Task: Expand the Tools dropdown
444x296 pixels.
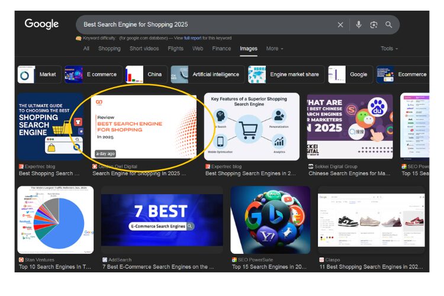Action: (x=389, y=49)
